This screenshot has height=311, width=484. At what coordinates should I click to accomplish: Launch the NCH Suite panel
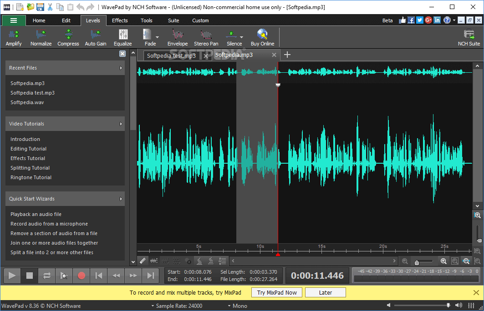pyautogui.click(x=469, y=38)
